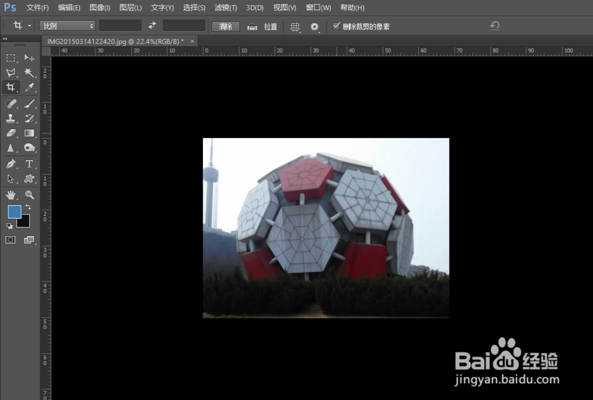Viewport: 593px width, 400px height.
Task: Open the 文件(F) menu
Action: pos(37,8)
